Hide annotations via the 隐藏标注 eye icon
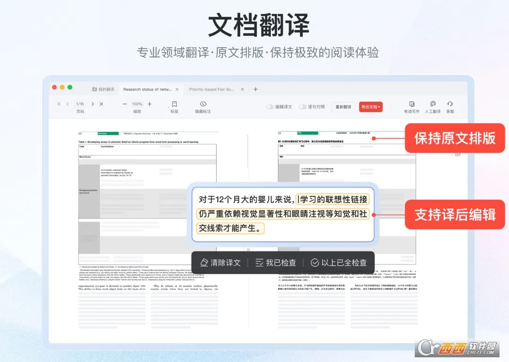The width and height of the screenshot is (509, 362). (x=203, y=104)
